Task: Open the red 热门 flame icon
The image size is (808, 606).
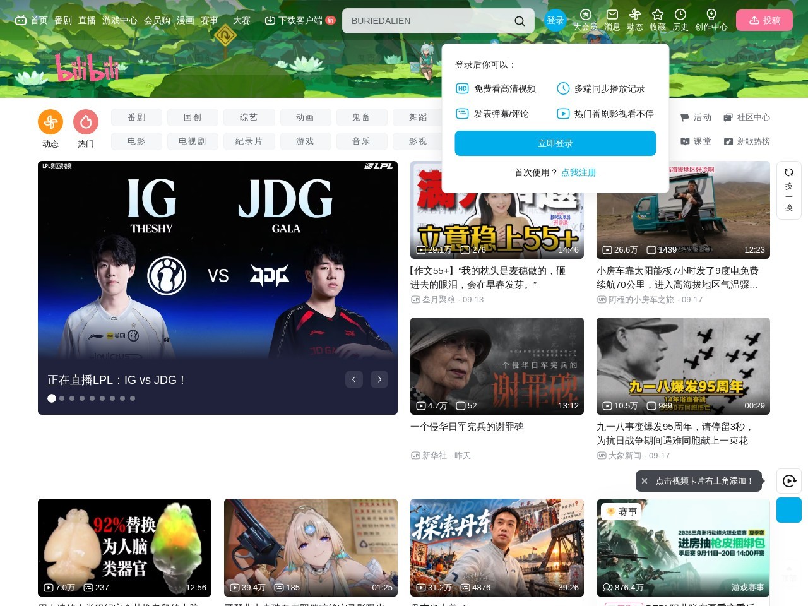Action: coord(86,122)
